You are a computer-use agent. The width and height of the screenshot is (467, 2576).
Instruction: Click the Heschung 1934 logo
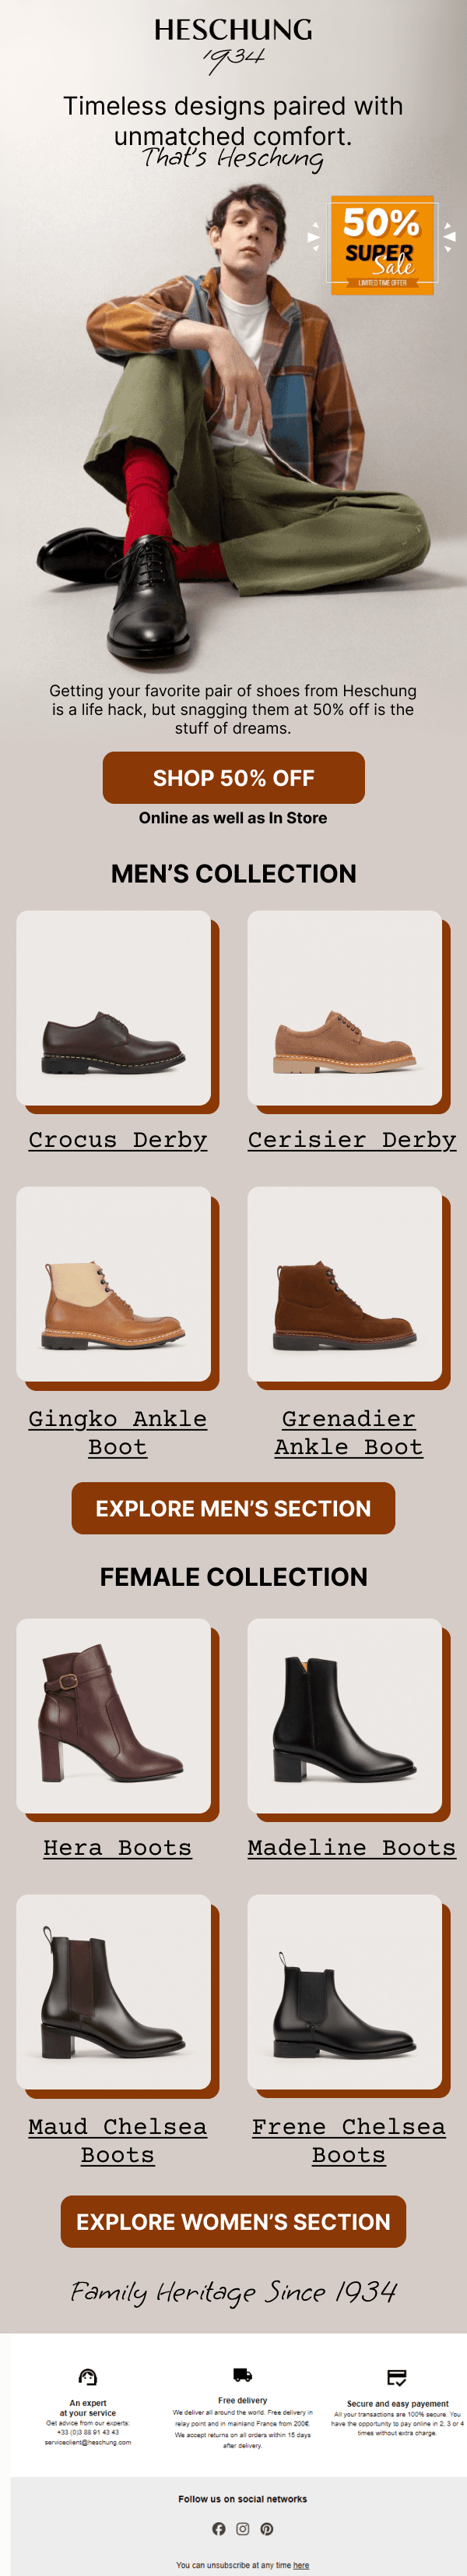(233, 45)
